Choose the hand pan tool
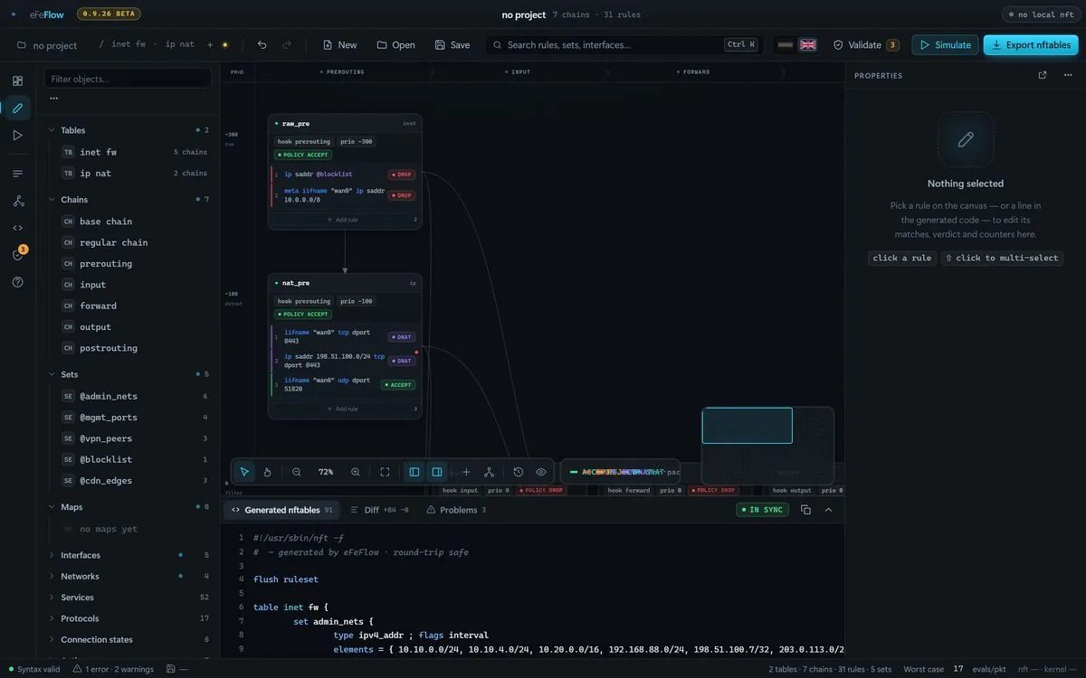The height and width of the screenshot is (678, 1086). pos(267,472)
